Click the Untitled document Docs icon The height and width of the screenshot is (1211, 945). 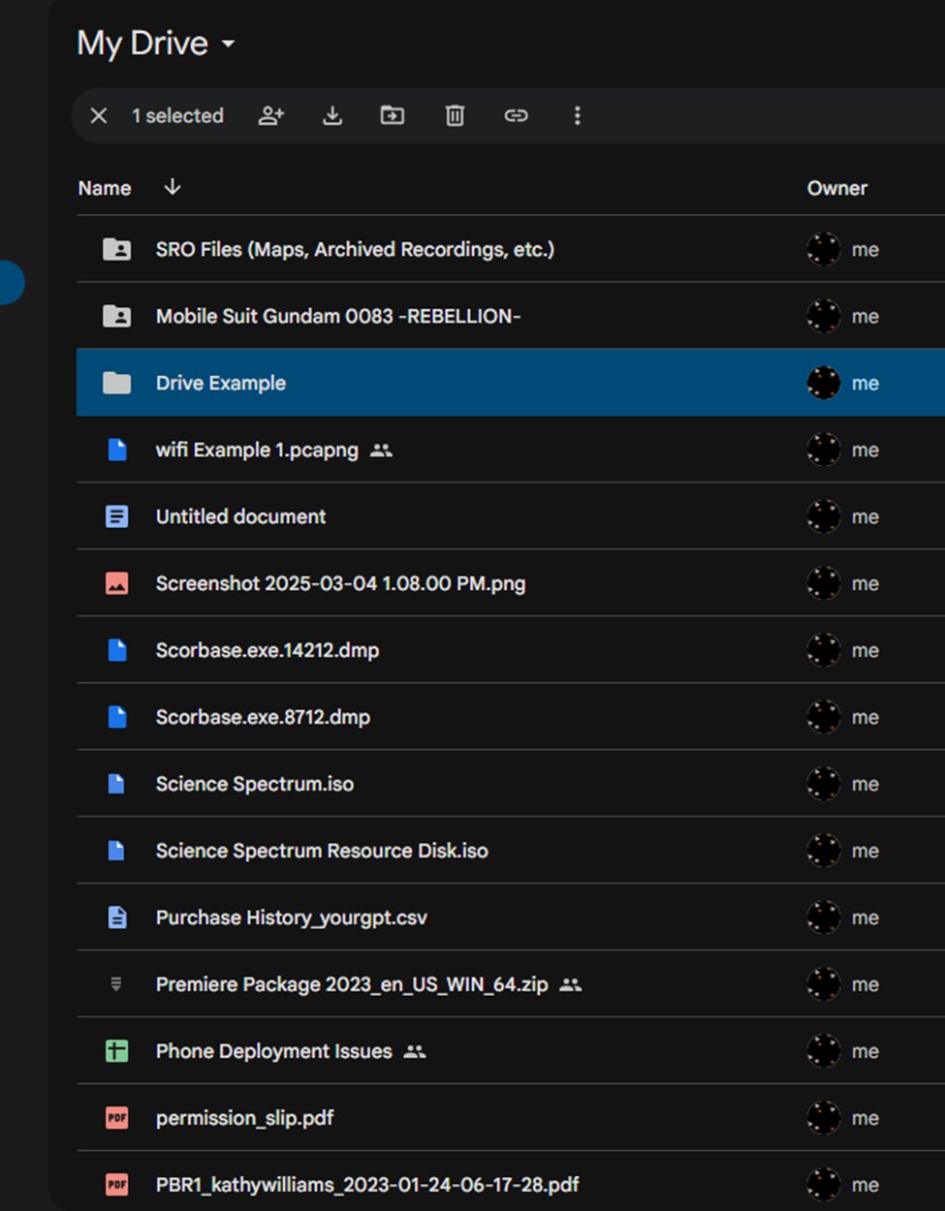(x=117, y=516)
